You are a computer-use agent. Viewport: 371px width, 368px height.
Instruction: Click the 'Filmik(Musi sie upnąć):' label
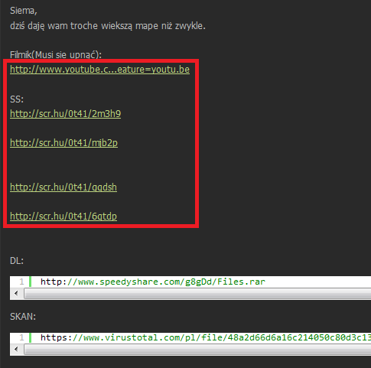point(56,55)
